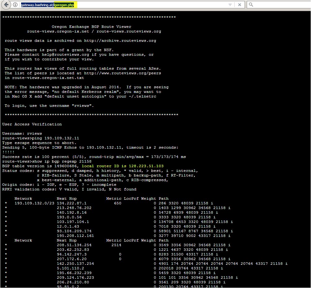
Task: Go back using the browser back arrow
Action: pos(6,5)
